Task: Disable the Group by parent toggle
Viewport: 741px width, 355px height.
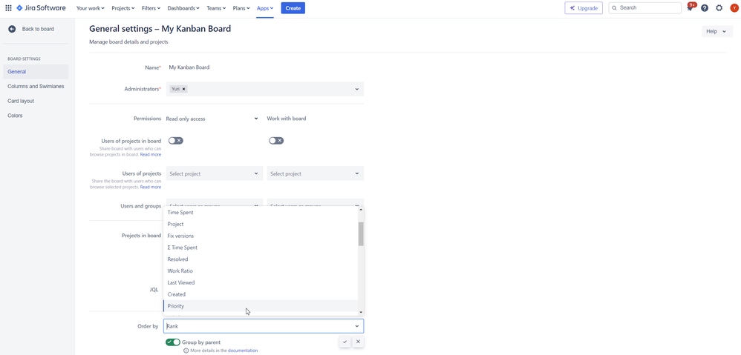Action: point(173,342)
